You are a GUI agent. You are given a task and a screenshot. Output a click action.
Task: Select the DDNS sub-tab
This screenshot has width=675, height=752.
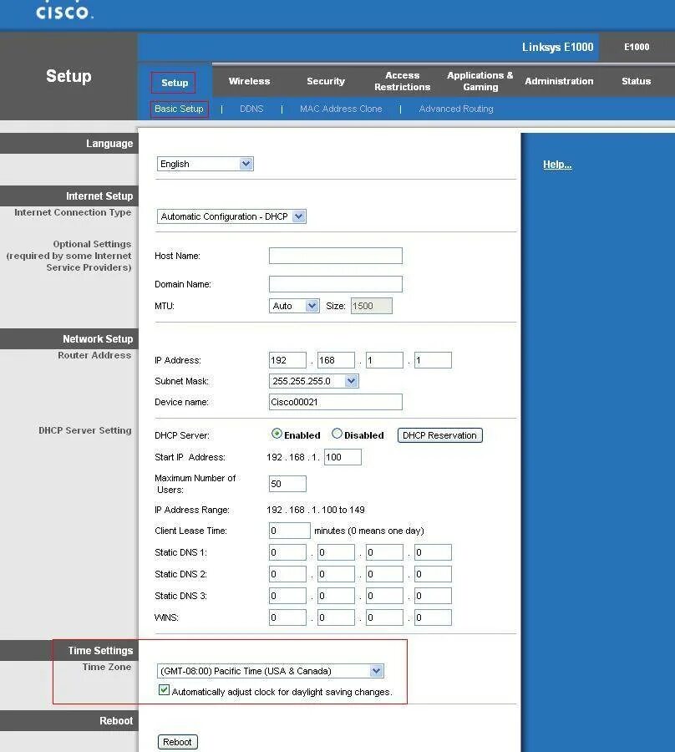[251, 109]
